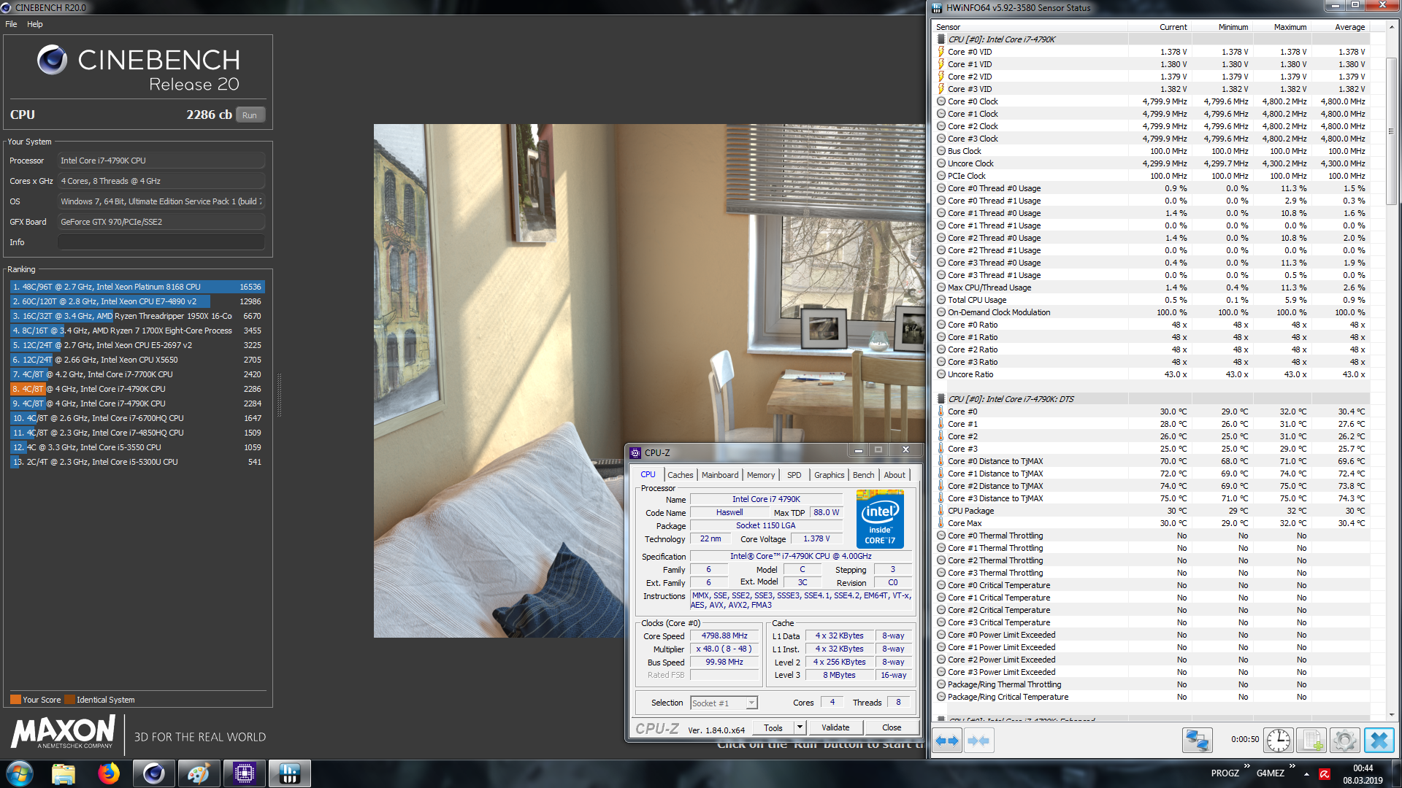Viewport: 1402px width, 788px height.
Task: Switch to the Graphics tab in CPU-Z
Action: (x=830, y=475)
